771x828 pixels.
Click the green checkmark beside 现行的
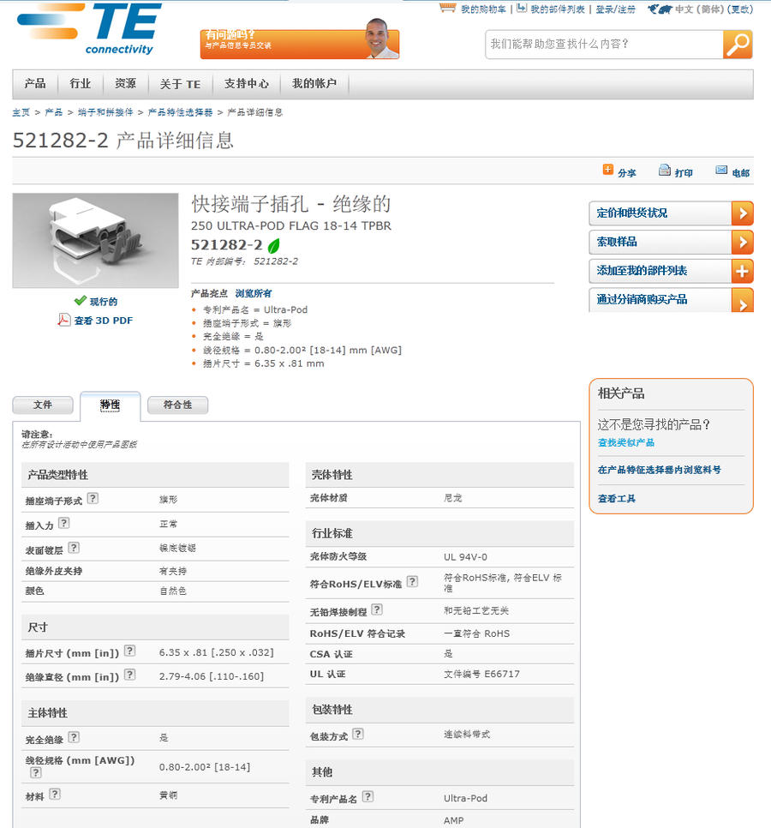(x=81, y=301)
